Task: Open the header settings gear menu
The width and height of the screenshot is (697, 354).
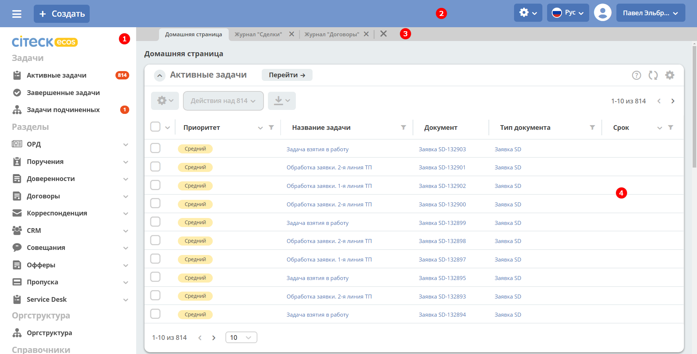Action: [528, 13]
